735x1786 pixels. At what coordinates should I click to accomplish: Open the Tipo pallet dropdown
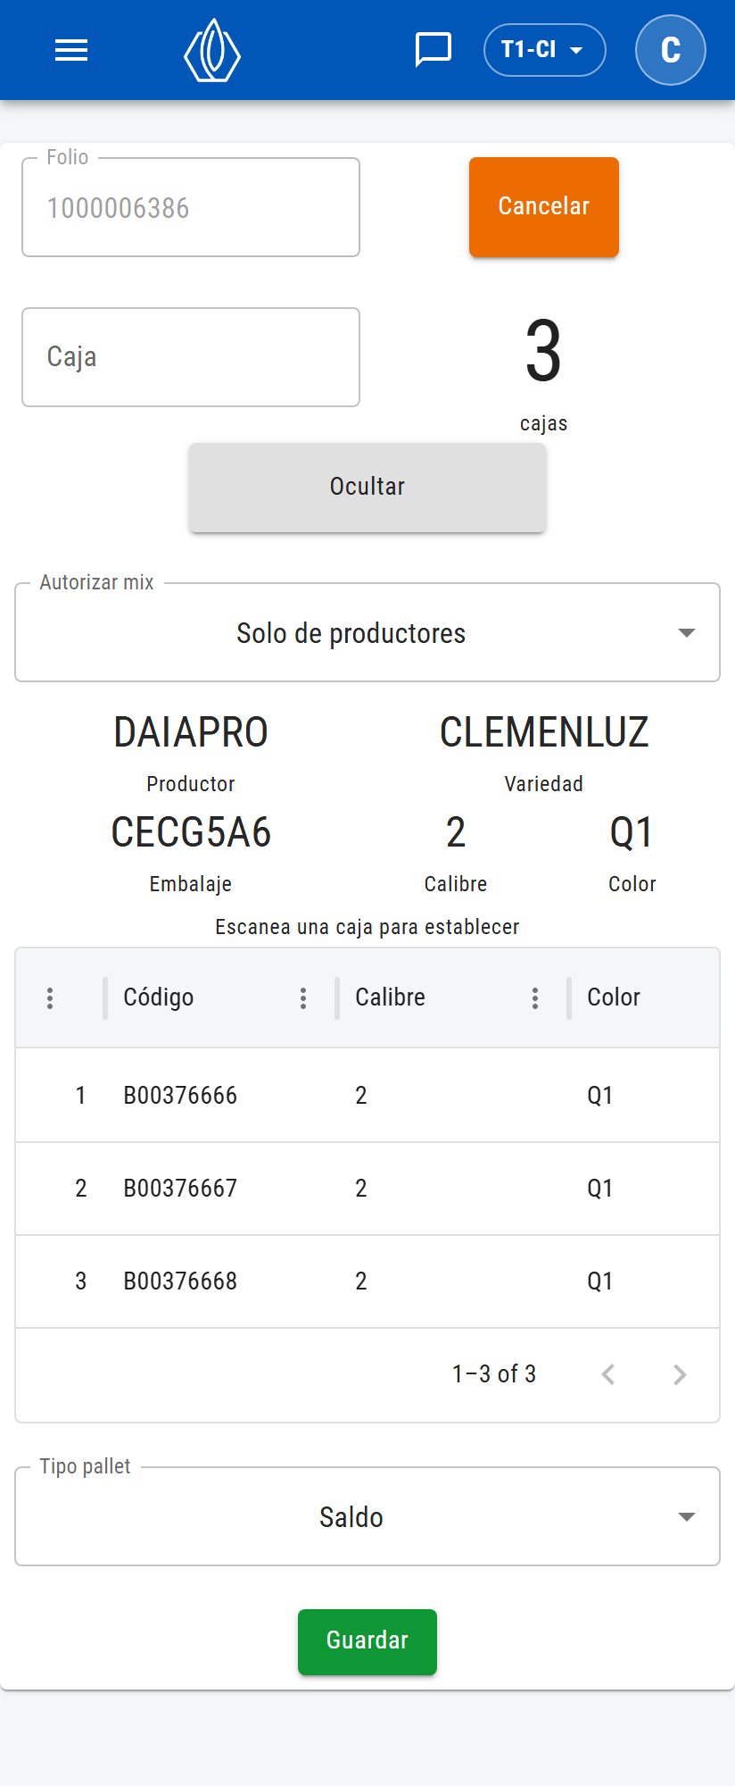[367, 1517]
